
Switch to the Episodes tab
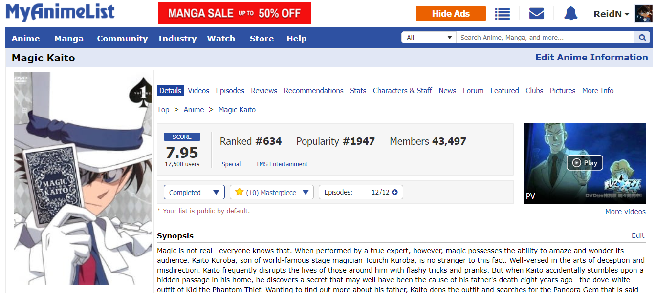click(230, 91)
